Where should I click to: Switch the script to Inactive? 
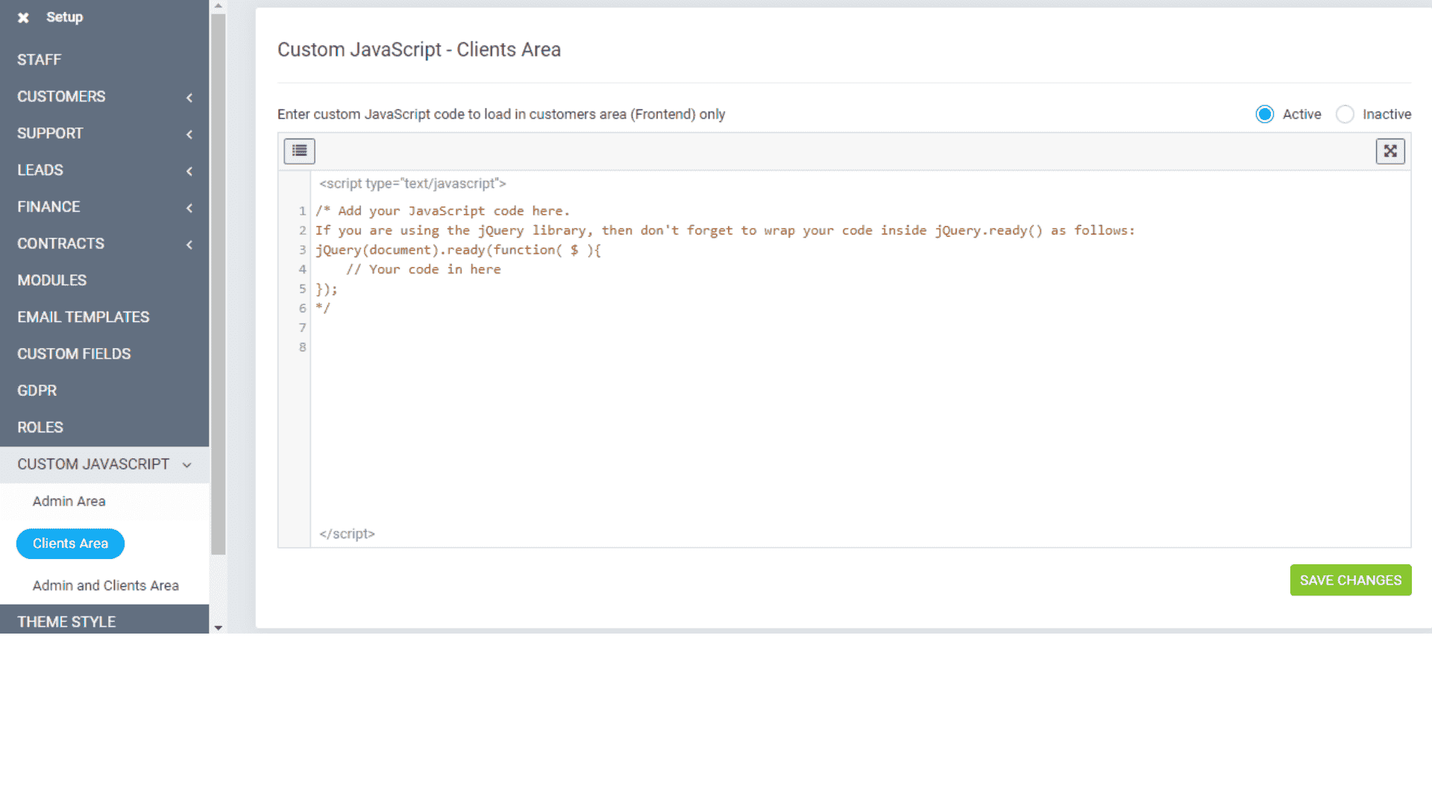click(x=1345, y=114)
